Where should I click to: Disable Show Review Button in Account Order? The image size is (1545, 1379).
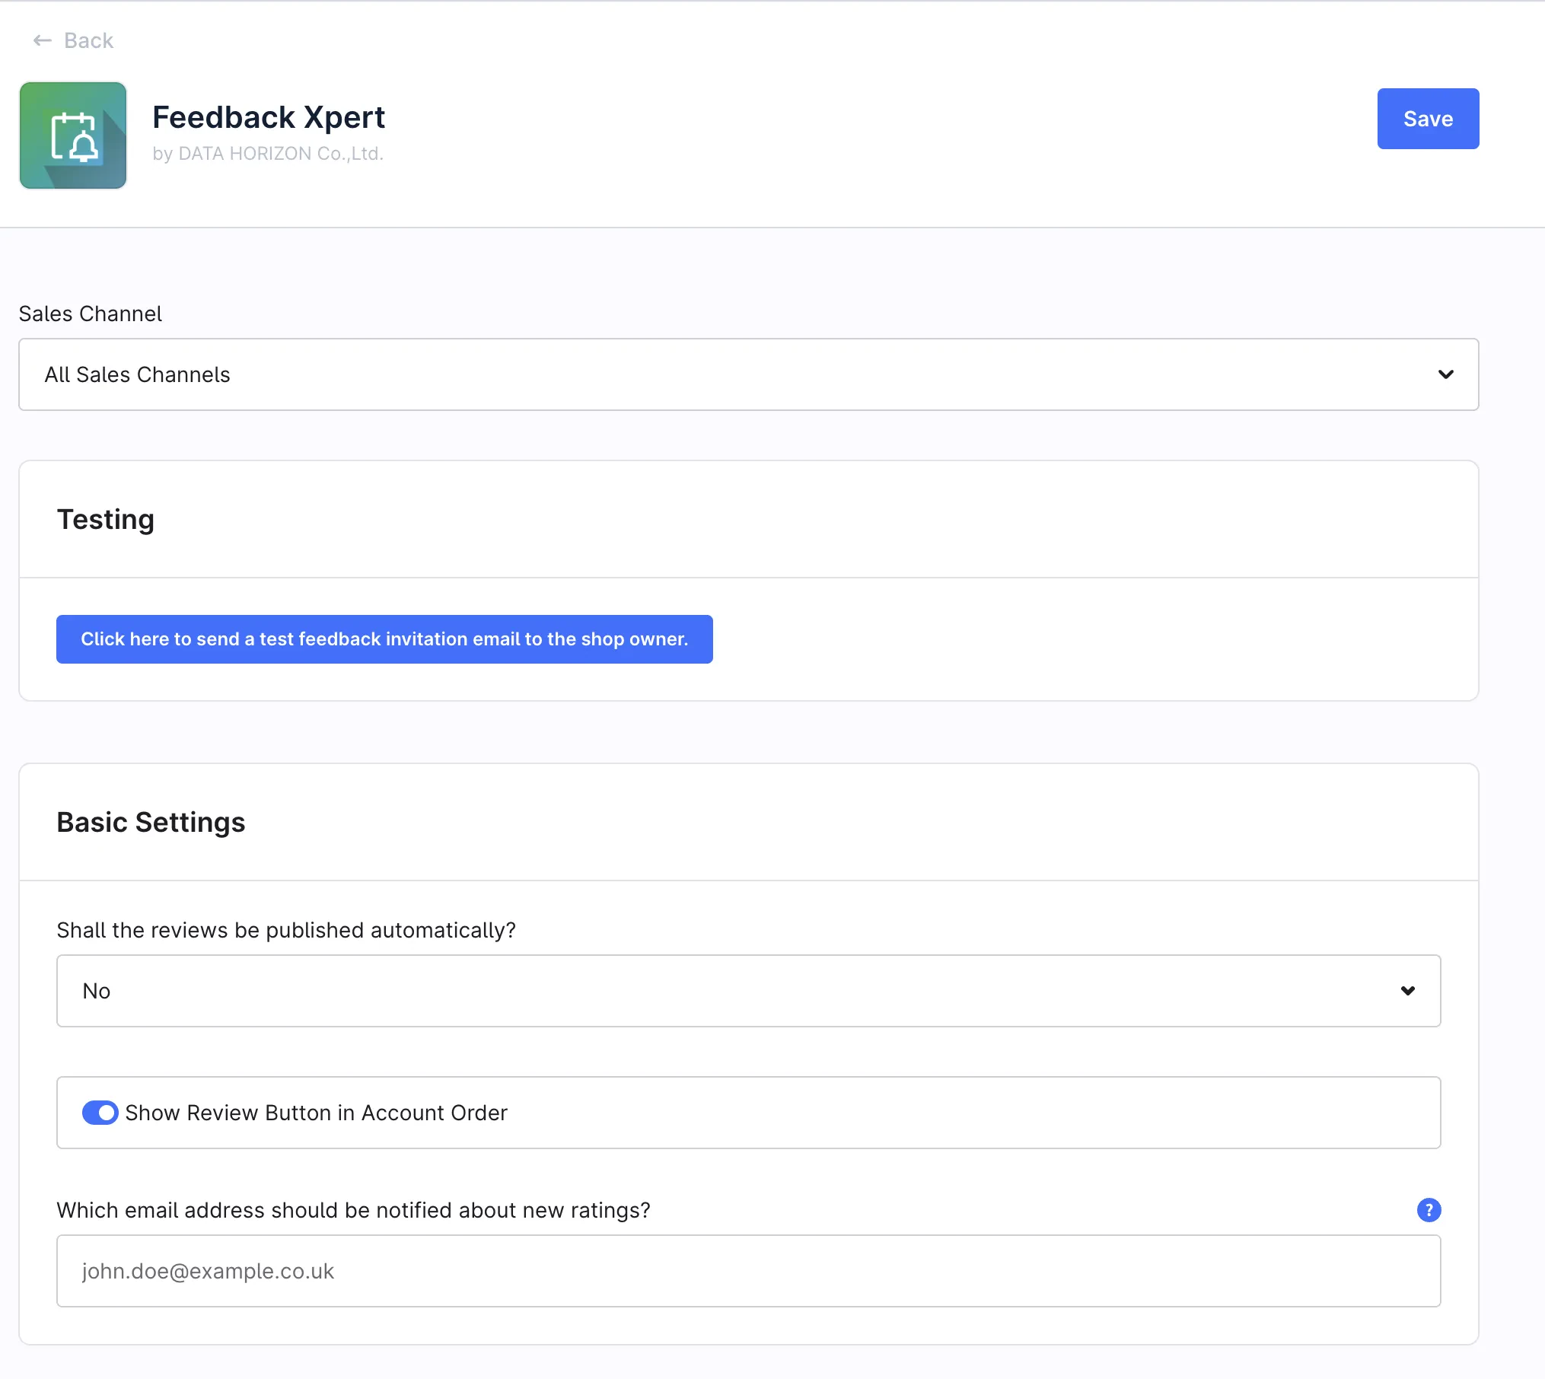click(100, 1113)
